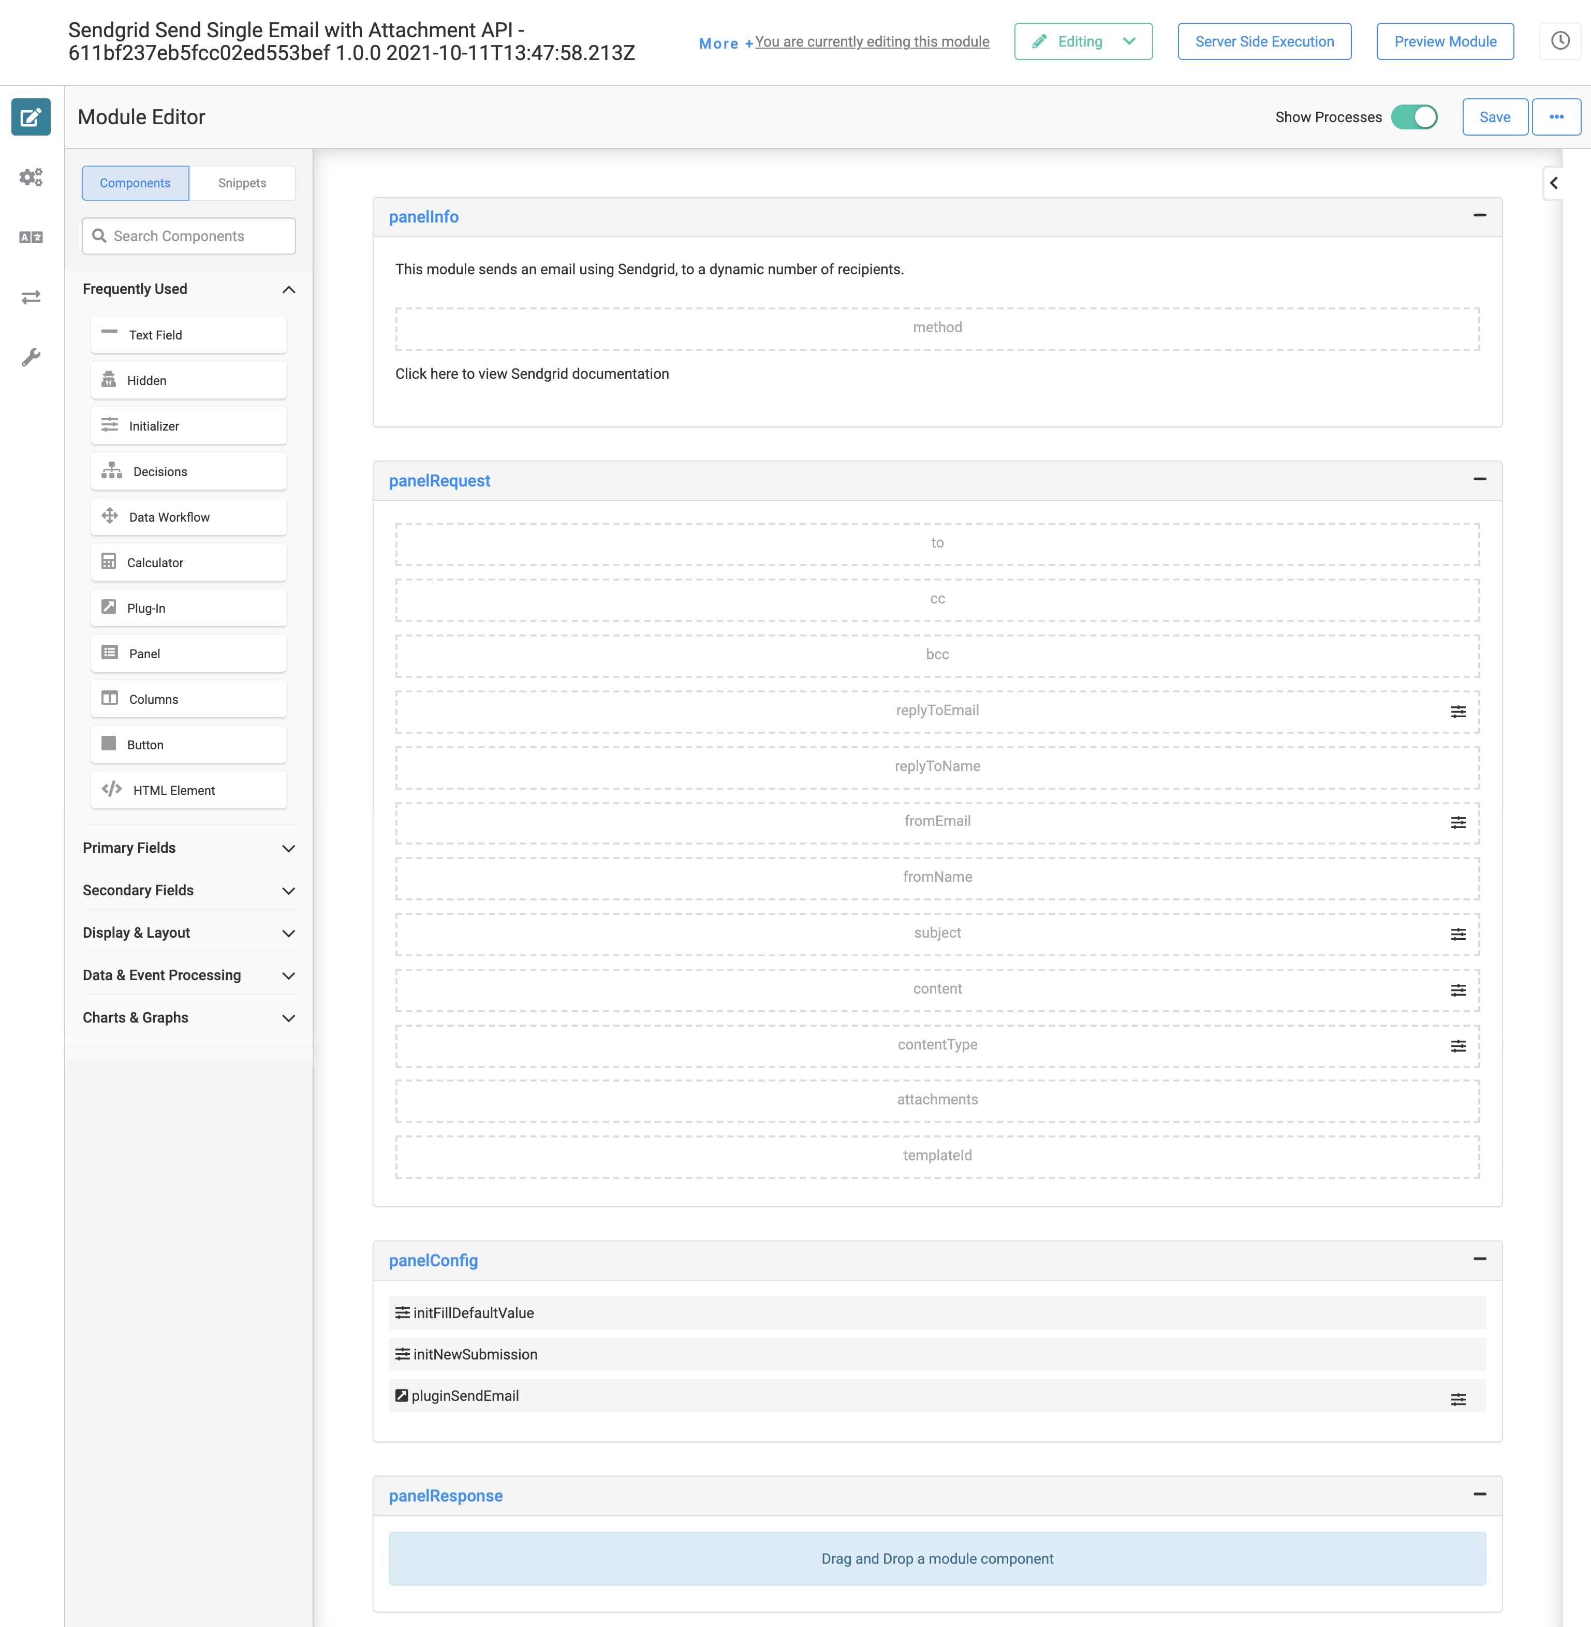Click the Button component icon
Screen dimensions: 1591x1627
109,744
